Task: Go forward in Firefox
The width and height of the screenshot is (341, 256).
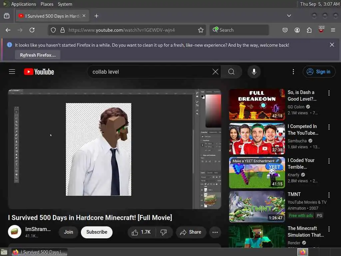Action: [20, 30]
